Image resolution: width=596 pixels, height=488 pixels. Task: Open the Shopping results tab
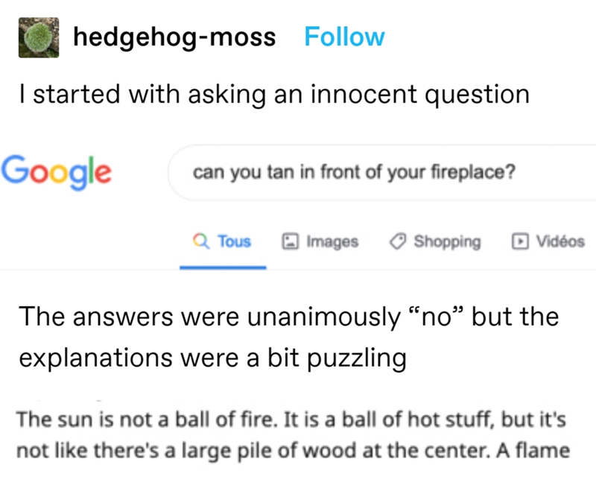447,241
